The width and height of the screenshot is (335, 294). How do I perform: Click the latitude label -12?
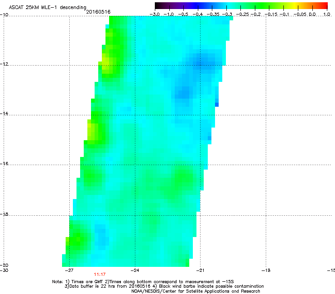[4, 64]
